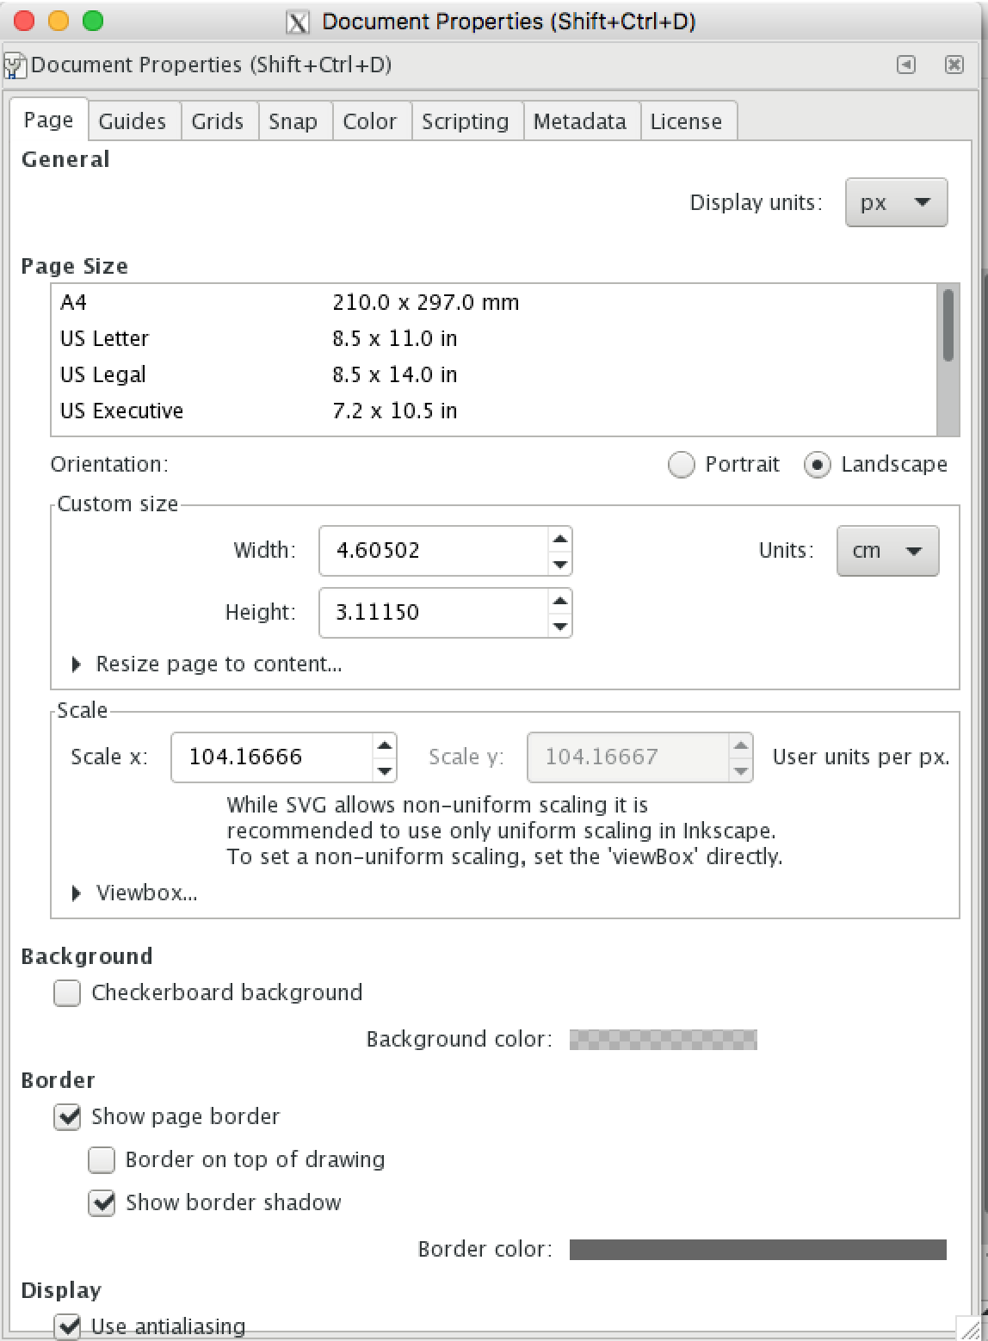
Task: Select Portrait orientation
Action: [x=682, y=465]
